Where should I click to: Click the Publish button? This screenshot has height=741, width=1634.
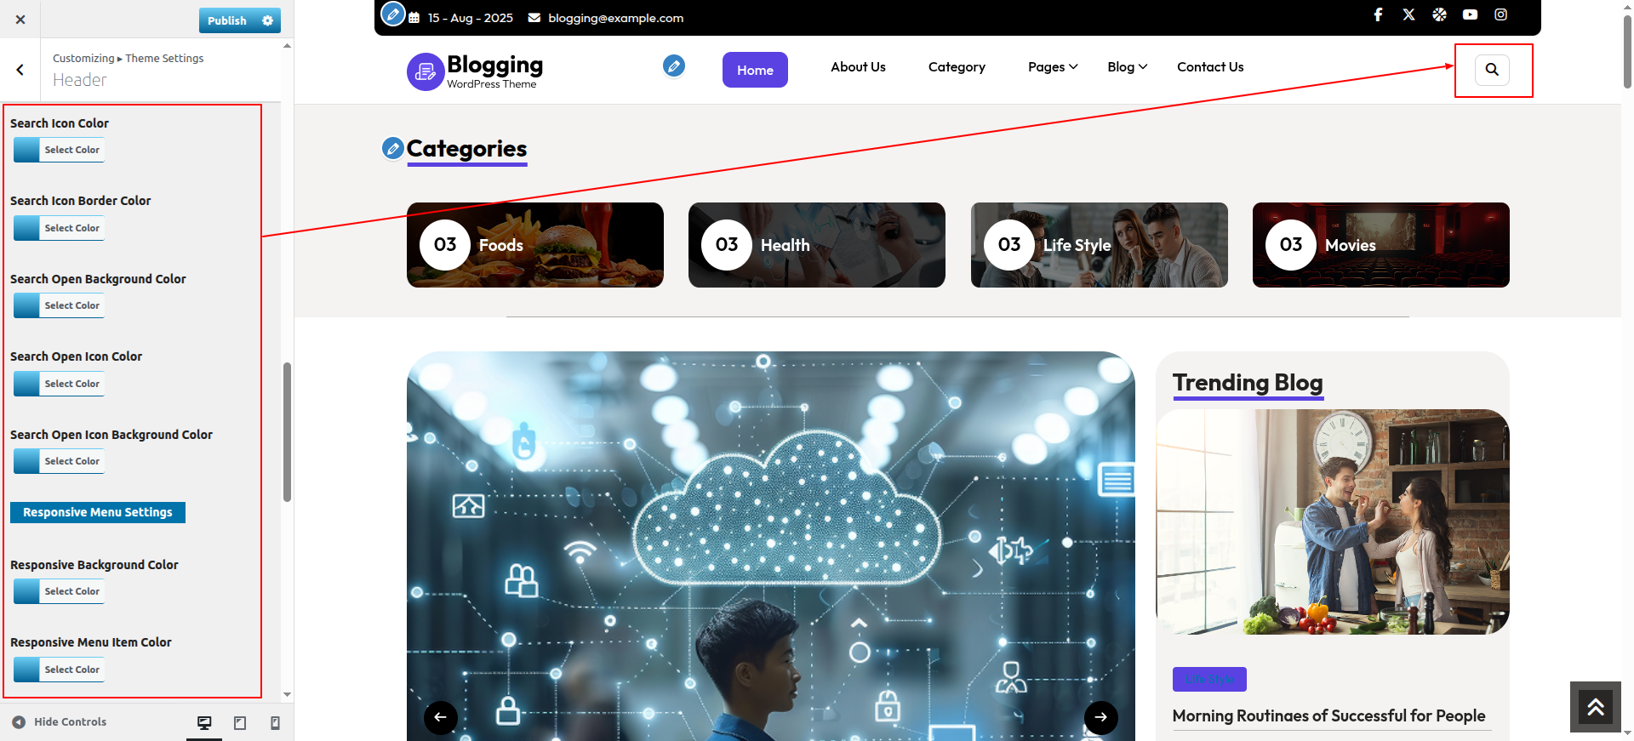tap(227, 20)
